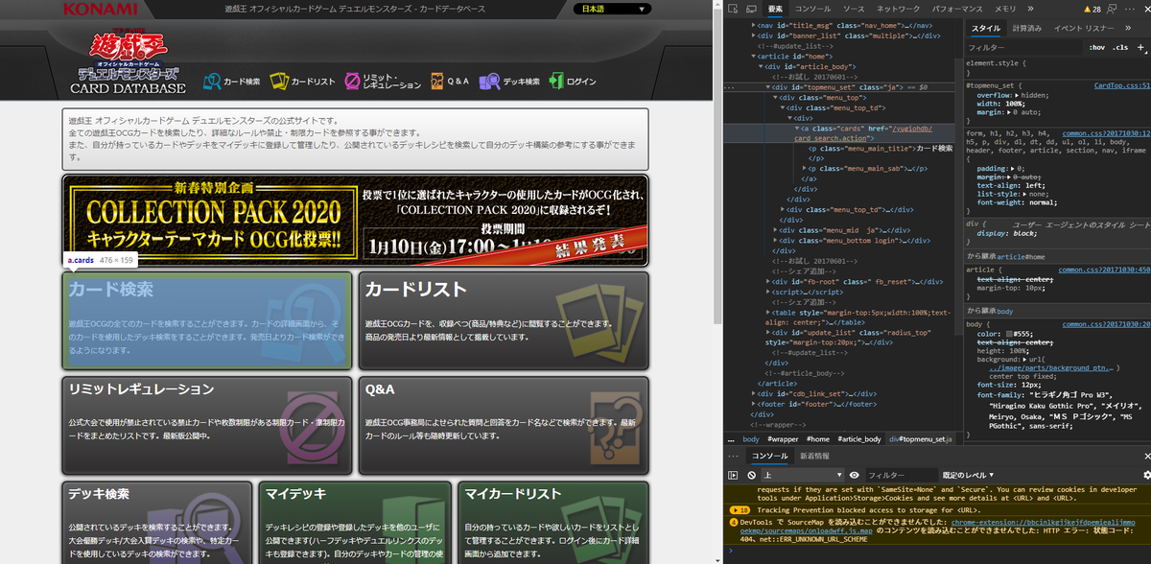
Task: Focus the console filter field
Action: click(x=900, y=475)
